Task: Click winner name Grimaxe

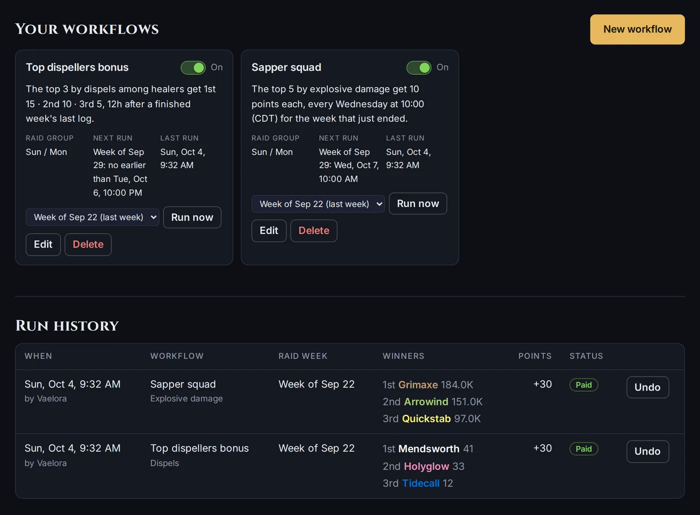Action: tap(418, 385)
